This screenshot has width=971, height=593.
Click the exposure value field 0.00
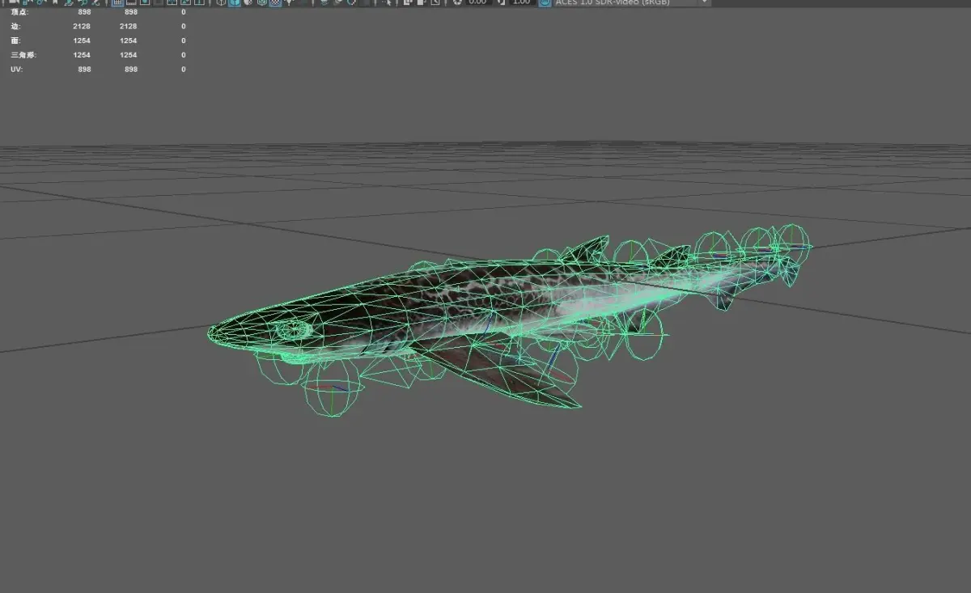[477, 3]
